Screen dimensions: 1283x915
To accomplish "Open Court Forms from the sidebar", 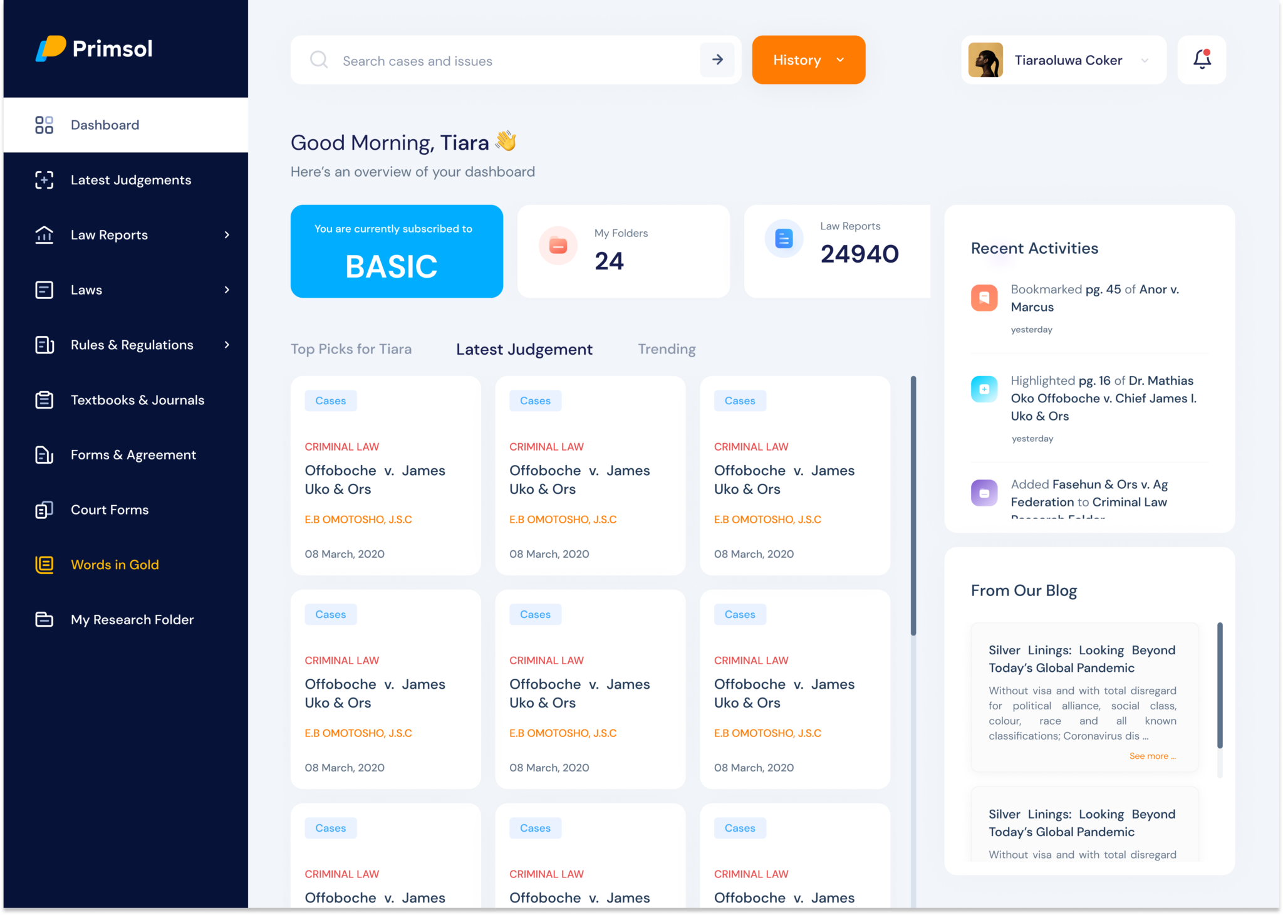I will (x=110, y=510).
